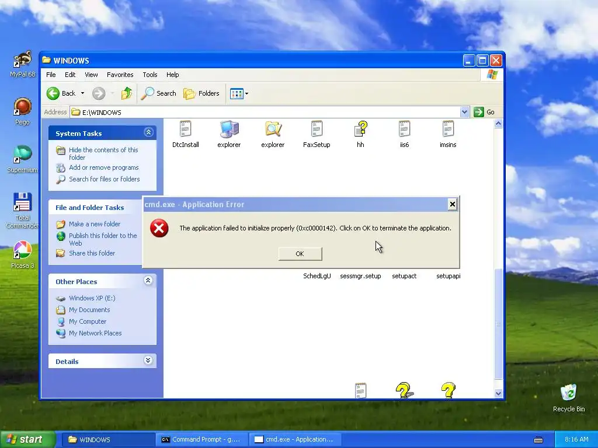Select the setupact file label

coord(404,276)
